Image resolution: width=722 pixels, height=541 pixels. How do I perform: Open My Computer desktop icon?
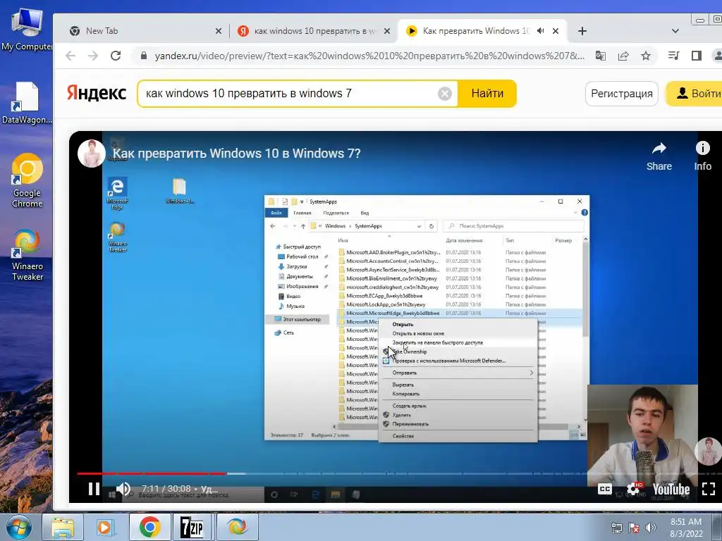tap(27, 30)
